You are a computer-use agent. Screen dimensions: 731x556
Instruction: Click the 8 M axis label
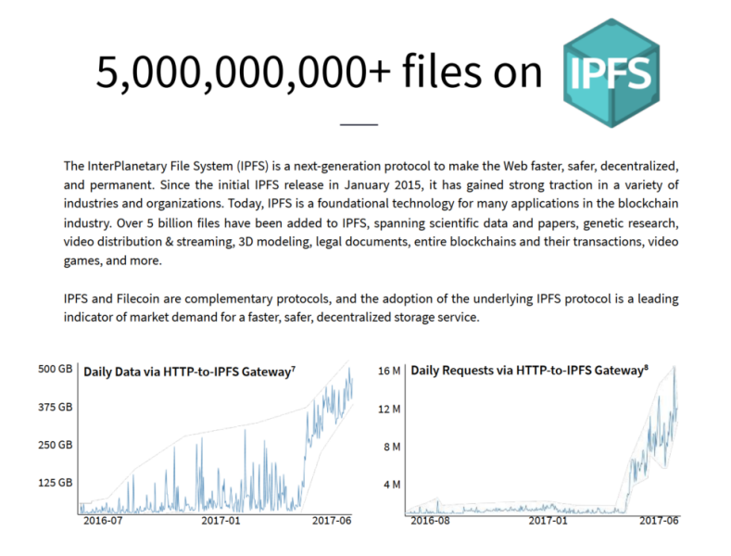point(392,447)
